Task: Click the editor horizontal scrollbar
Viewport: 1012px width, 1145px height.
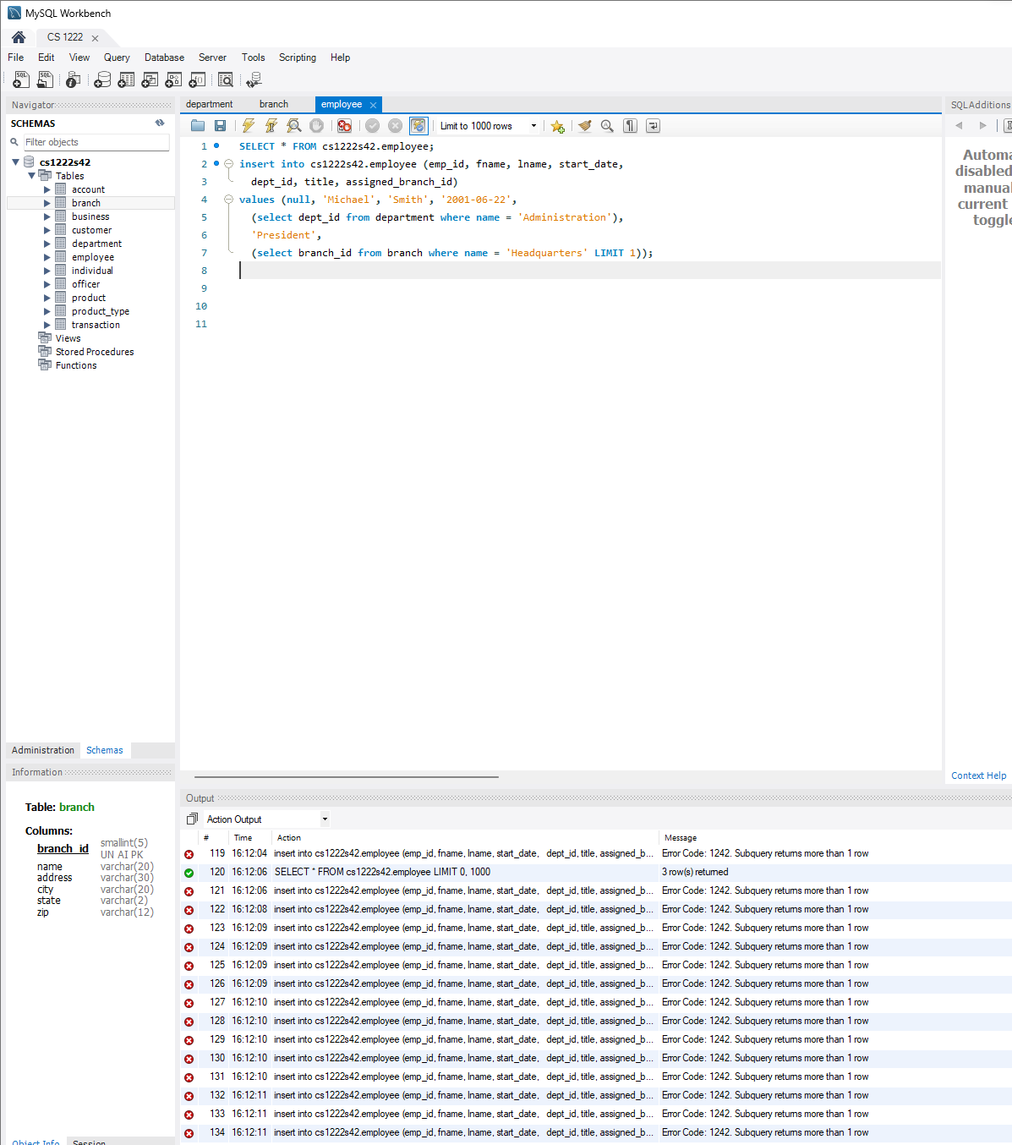Action: click(347, 776)
